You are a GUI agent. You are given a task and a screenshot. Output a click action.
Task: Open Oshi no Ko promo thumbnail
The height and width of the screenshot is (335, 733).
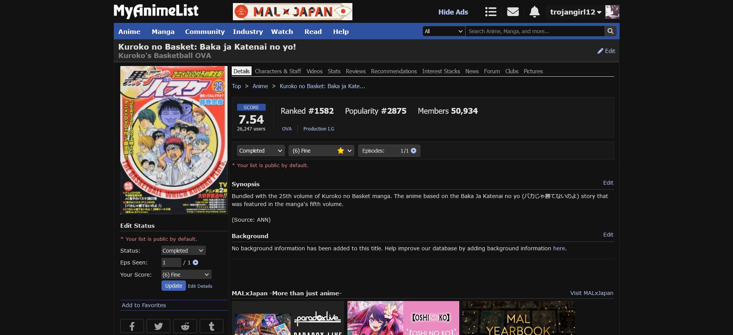click(x=403, y=318)
